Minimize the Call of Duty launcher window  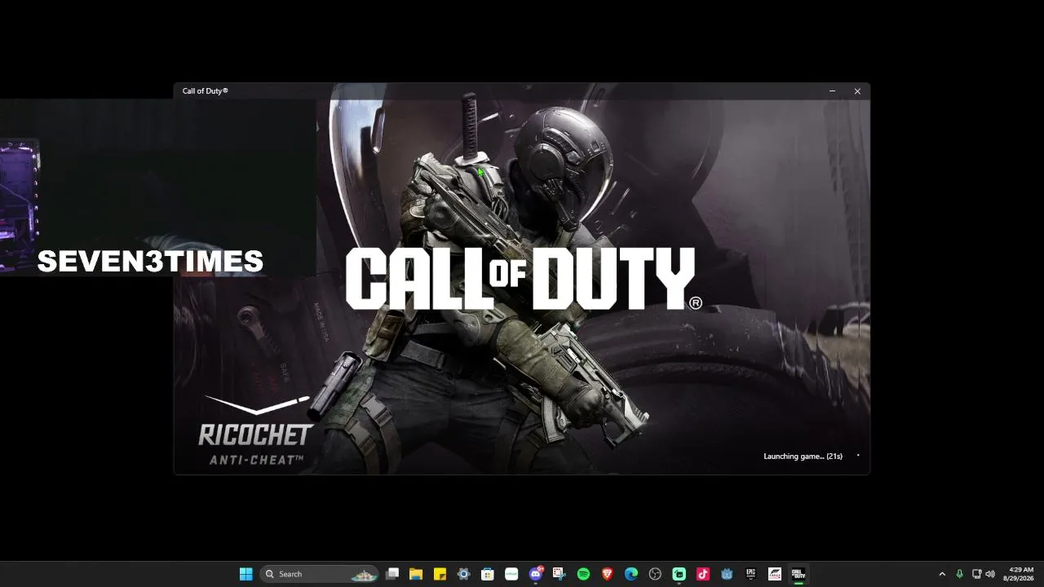832,91
